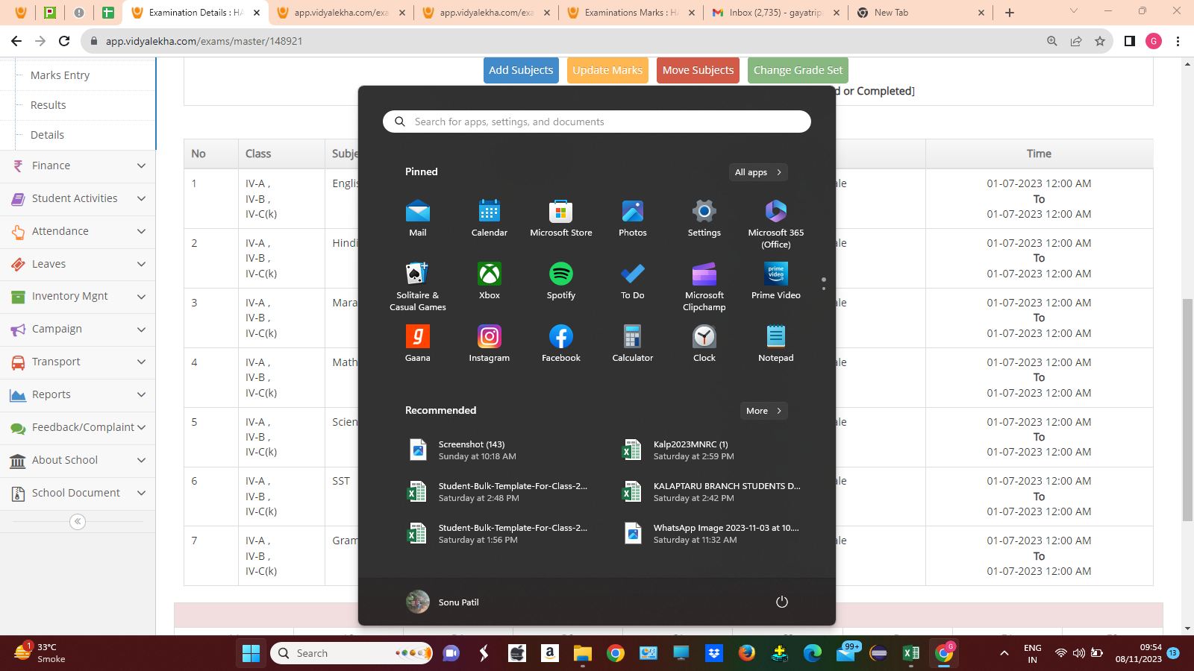
Task: Open Marks Entry in sidebar
Action: pyautogui.click(x=60, y=75)
